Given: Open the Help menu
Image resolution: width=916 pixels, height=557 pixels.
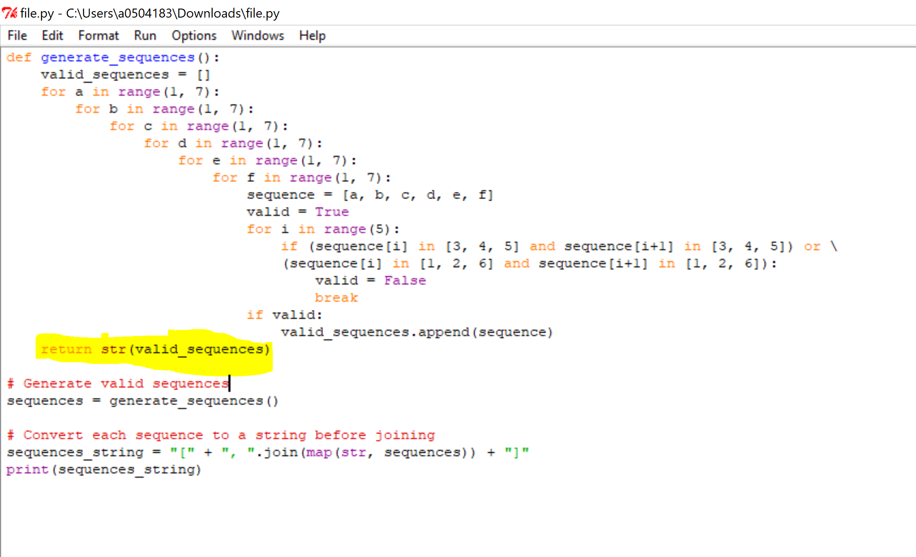Looking at the screenshot, I should point(312,35).
